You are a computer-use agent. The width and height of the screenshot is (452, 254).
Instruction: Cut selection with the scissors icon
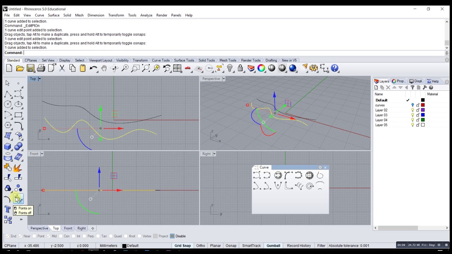pyautogui.click(x=62, y=68)
